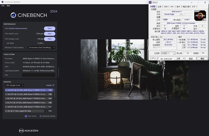This screenshot has width=209, height=136.
Task: Click the 工具 button in CPU-Z
Action: click(x=178, y=59)
